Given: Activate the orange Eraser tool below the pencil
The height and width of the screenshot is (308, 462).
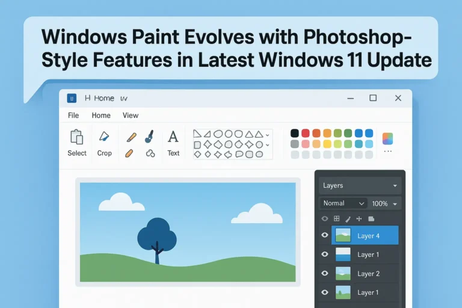Looking at the screenshot, I should pos(129,153).
